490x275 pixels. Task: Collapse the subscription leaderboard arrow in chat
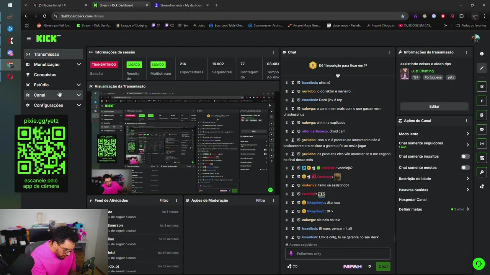coord(338,76)
